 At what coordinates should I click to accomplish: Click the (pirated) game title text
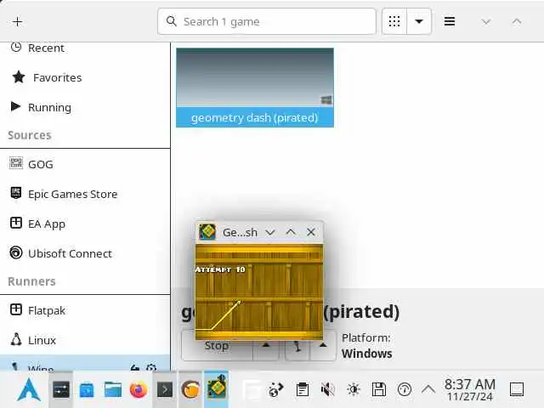(x=361, y=312)
